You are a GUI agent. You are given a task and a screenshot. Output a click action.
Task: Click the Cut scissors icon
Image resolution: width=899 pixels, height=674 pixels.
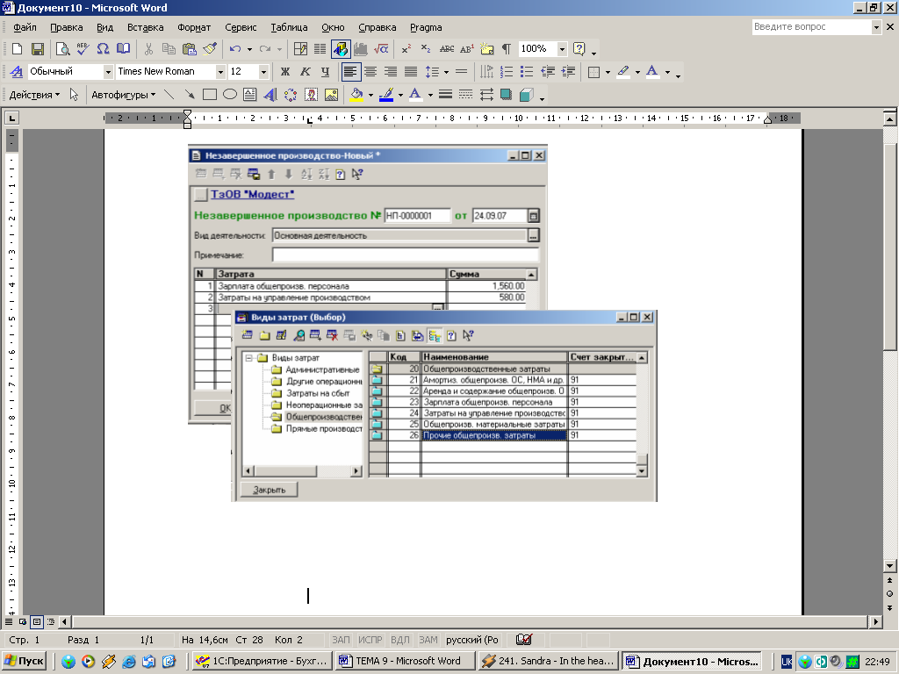pos(148,49)
